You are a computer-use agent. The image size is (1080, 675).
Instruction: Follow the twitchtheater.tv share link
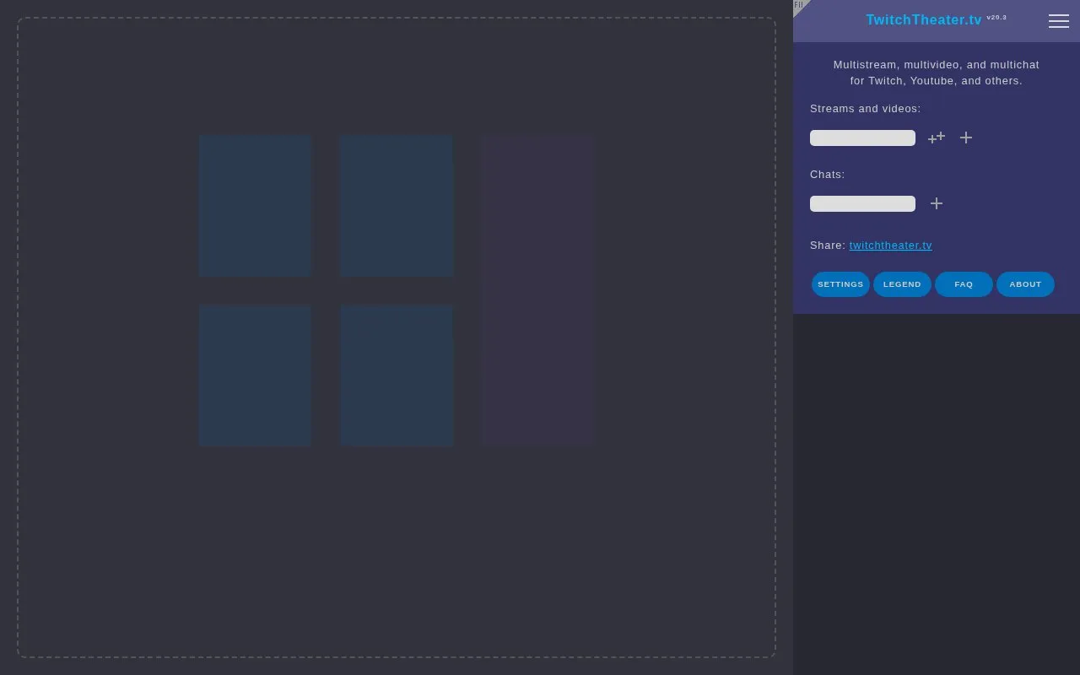(x=891, y=246)
